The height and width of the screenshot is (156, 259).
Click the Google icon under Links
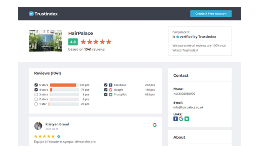[181, 118]
